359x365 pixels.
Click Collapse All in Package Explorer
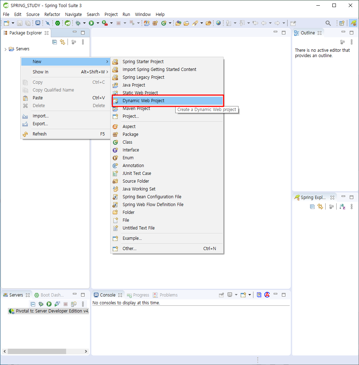55,42
